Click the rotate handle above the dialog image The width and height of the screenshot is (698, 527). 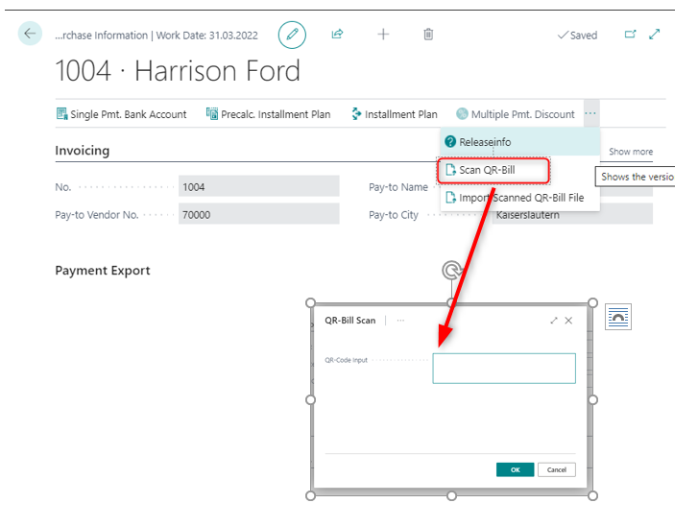click(450, 271)
